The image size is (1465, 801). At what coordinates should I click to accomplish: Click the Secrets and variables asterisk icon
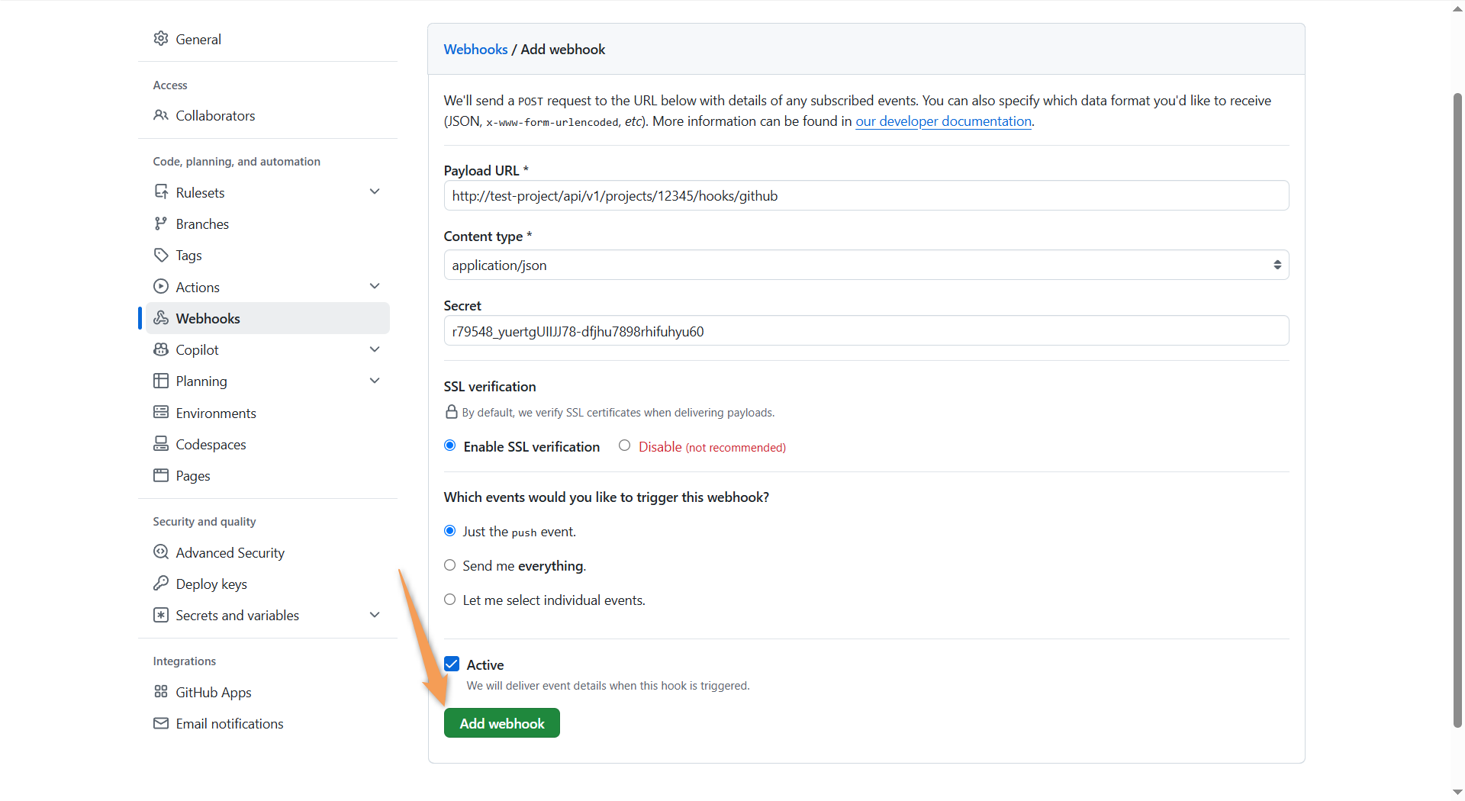(x=160, y=615)
